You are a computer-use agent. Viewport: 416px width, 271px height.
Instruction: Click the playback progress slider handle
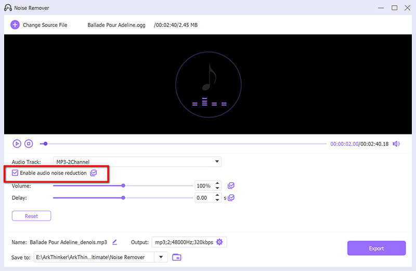[45, 144]
